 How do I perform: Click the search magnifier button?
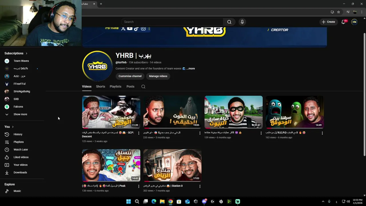click(229, 22)
